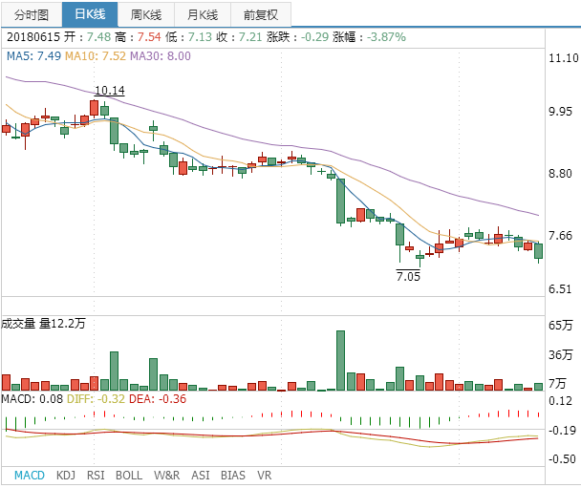
Task: Click the MACD: 0.08 value label
Action: (x=32, y=399)
